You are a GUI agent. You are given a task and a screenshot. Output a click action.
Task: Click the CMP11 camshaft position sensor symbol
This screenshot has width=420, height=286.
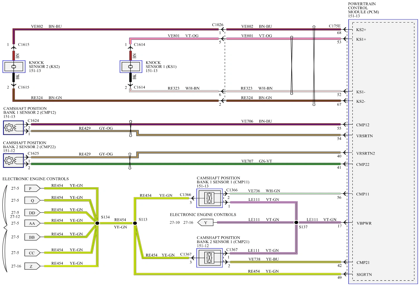[x=209, y=198]
